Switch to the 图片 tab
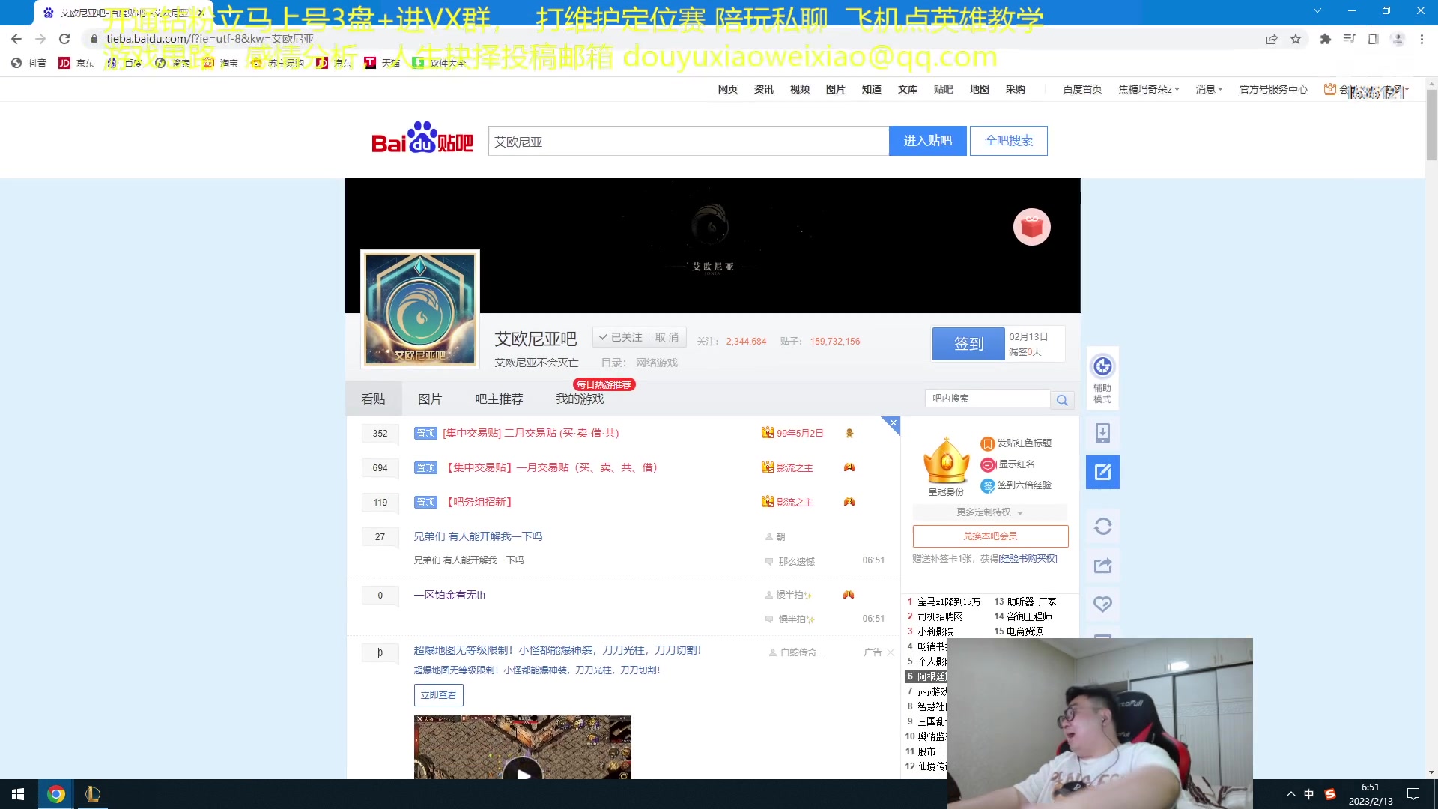 pos(430,399)
